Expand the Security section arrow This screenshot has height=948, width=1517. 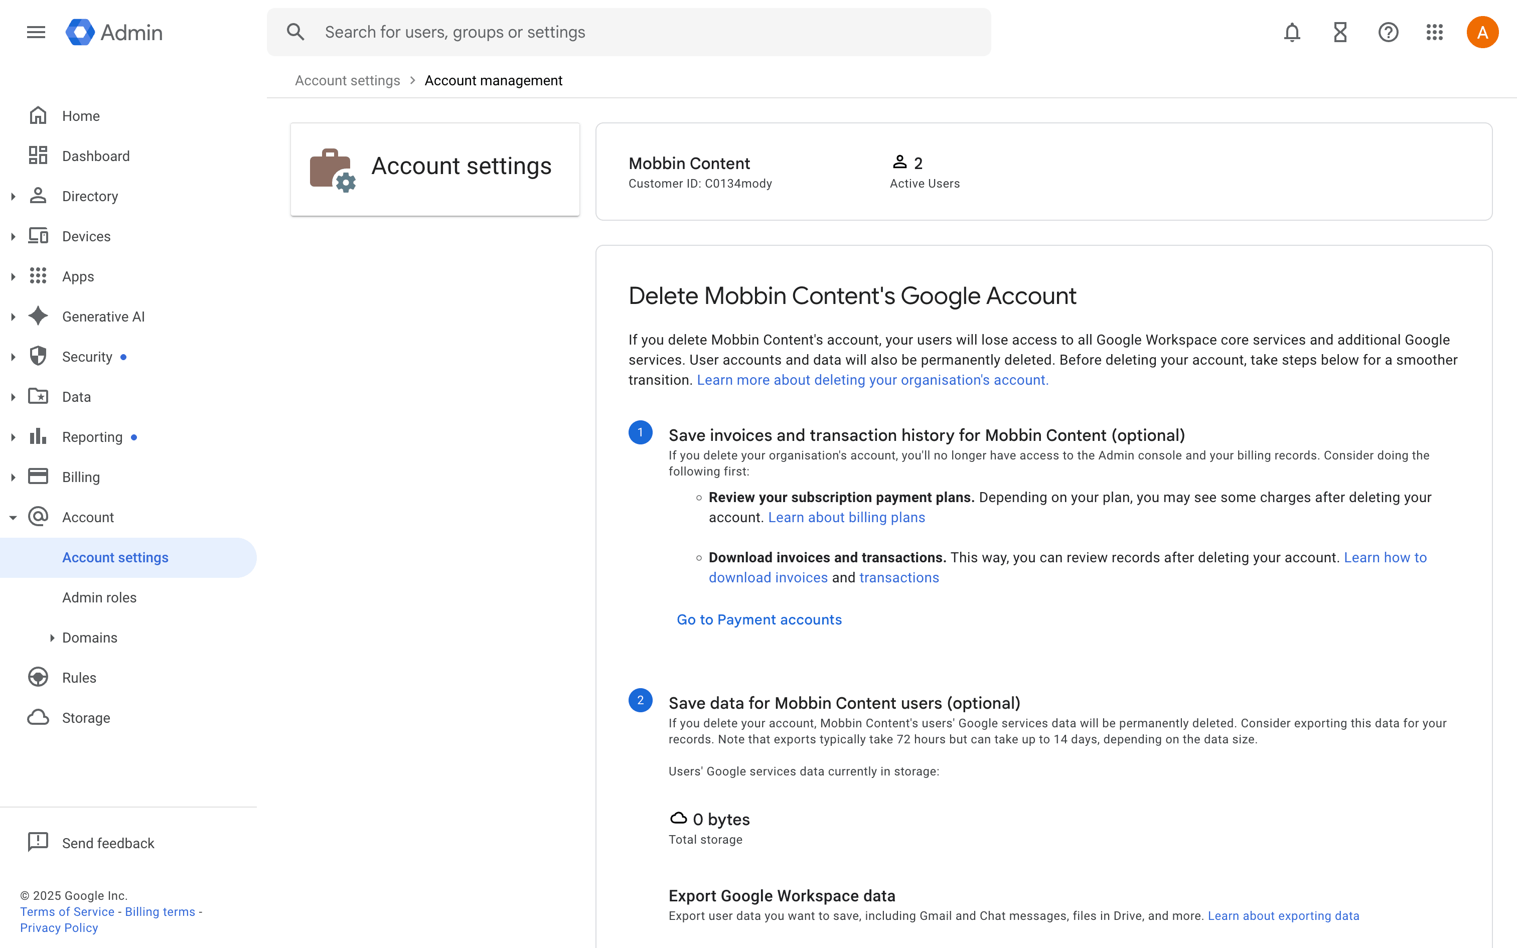click(x=13, y=357)
